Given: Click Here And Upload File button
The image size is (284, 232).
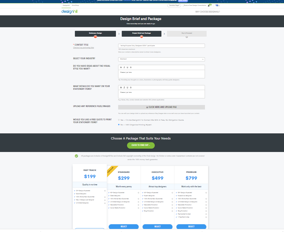Looking at the screenshot, I should [161, 107].
